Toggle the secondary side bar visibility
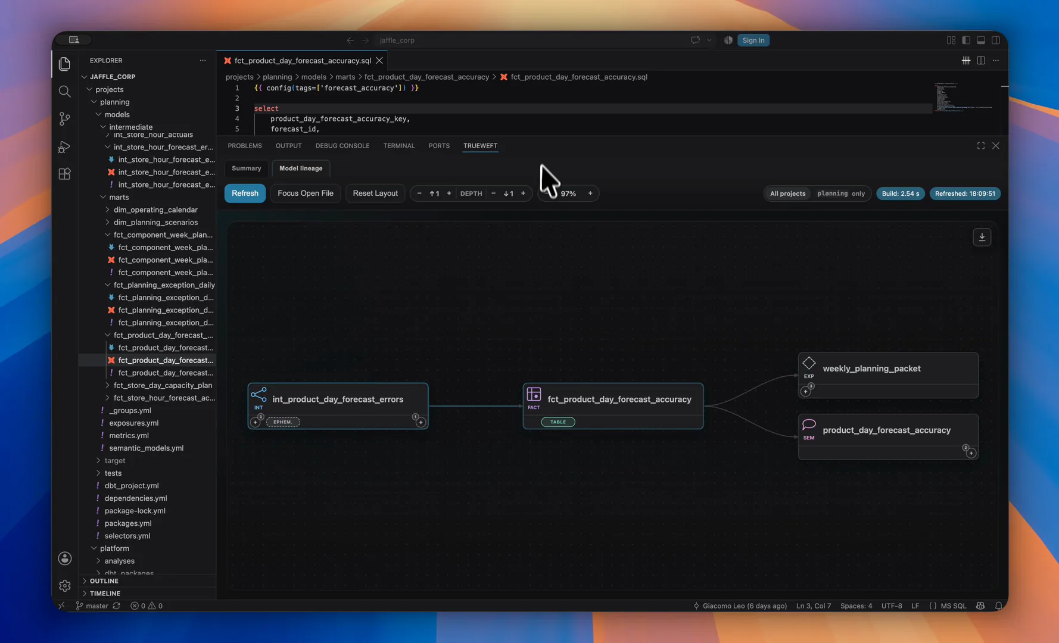The height and width of the screenshot is (643, 1059). [x=996, y=40]
